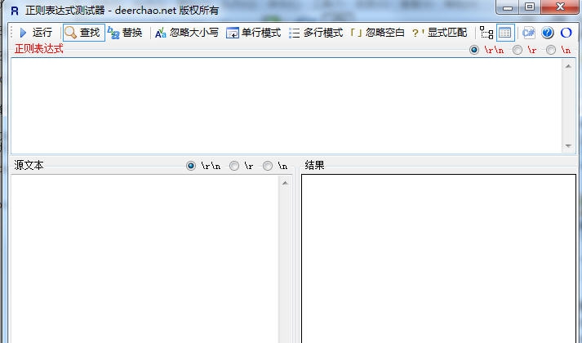Image resolution: width=582 pixels, height=343 pixels.
Task: Maximize the 正则表达式测试器 window
Action: tap(530, 7)
